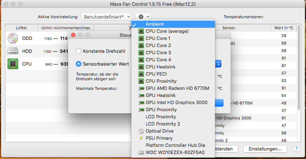306x159 pixels.
Task: Click Wert in °C column header
Action: [x=284, y=28]
